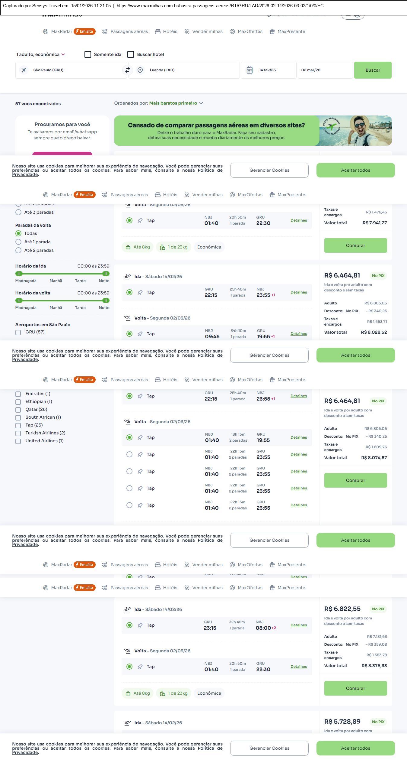The height and width of the screenshot is (763, 407).
Task: Expand the Mais baratos primeiro sort dropdown
Action: pos(176,103)
